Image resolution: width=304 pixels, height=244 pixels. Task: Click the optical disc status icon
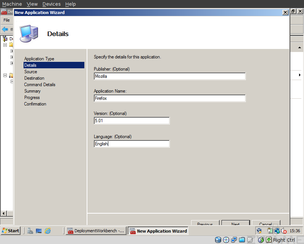tap(226, 240)
